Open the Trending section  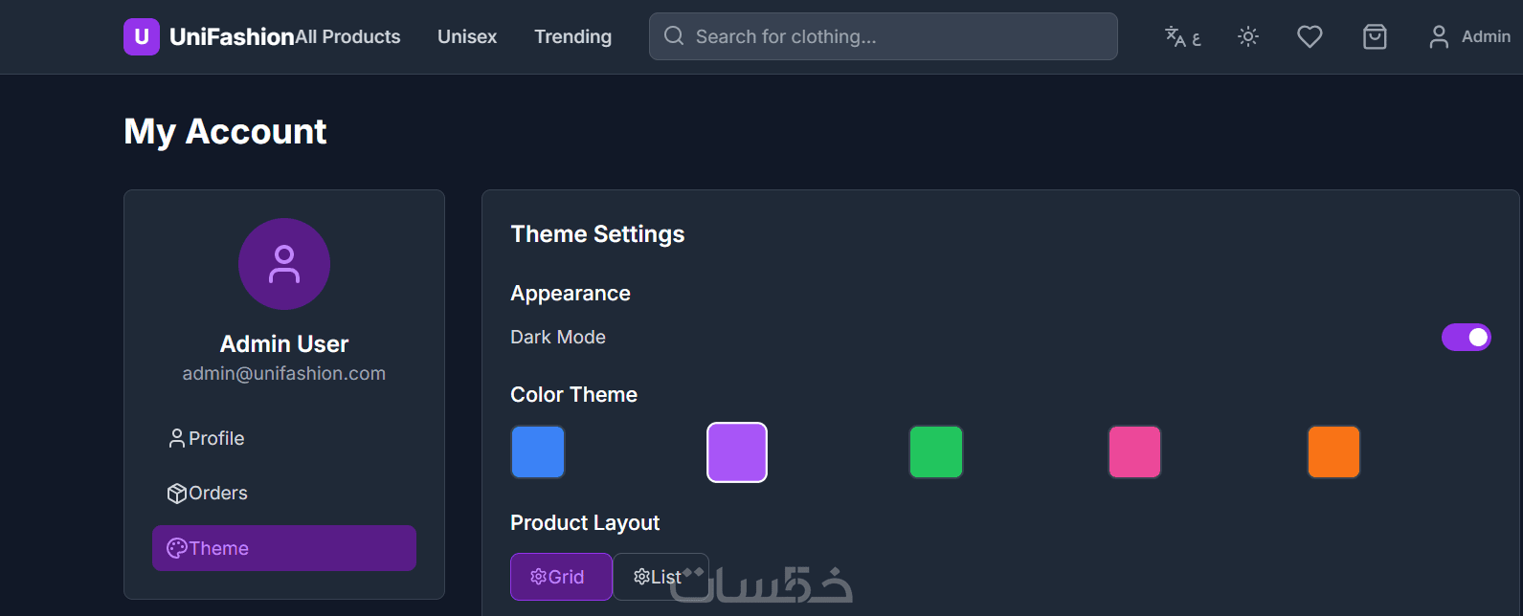coord(572,37)
